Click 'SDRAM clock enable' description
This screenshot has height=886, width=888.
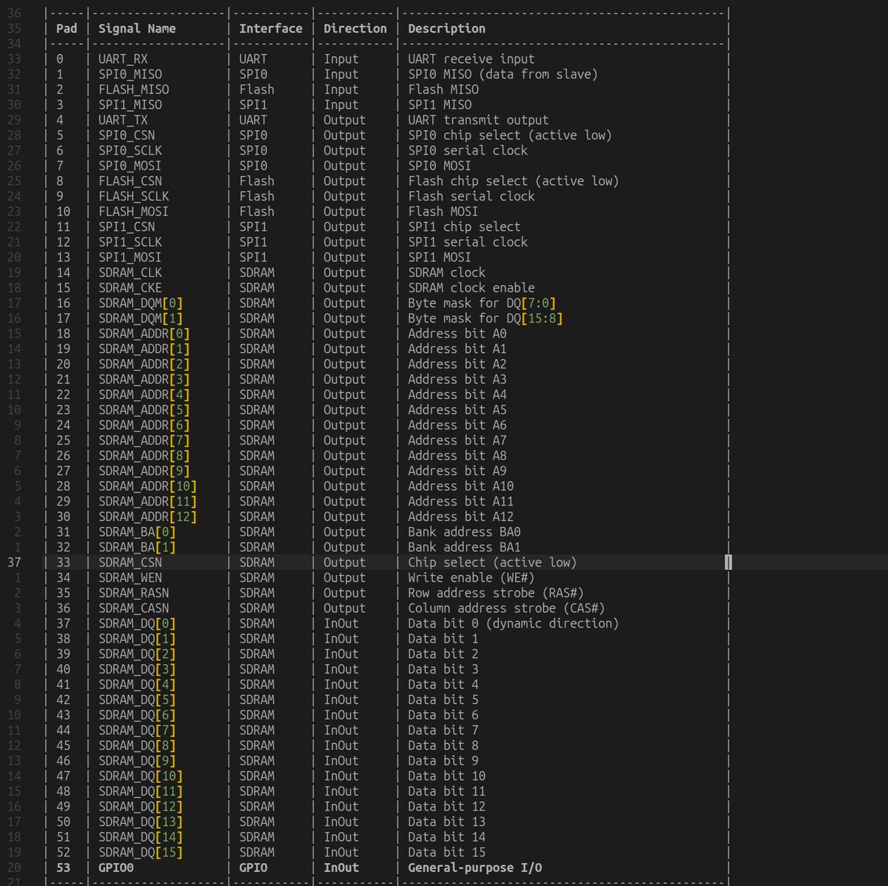[471, 288]
